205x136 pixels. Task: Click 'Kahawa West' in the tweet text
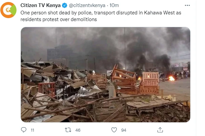click(x=159, y=13)
